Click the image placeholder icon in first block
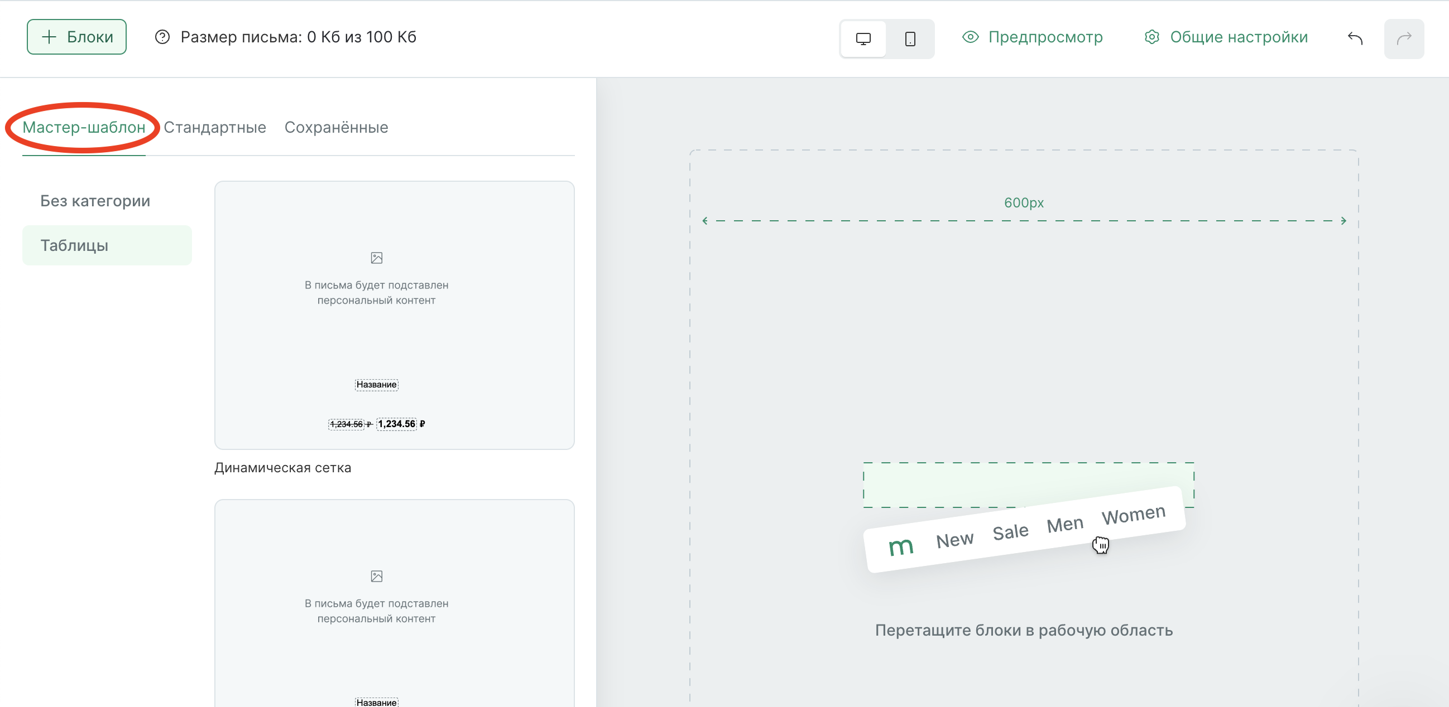1449x707 pixels. 376,258
